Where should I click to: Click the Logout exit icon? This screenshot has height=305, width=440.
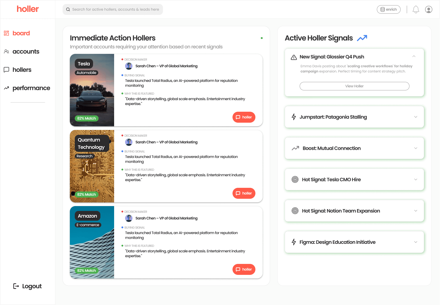point(16,286)
